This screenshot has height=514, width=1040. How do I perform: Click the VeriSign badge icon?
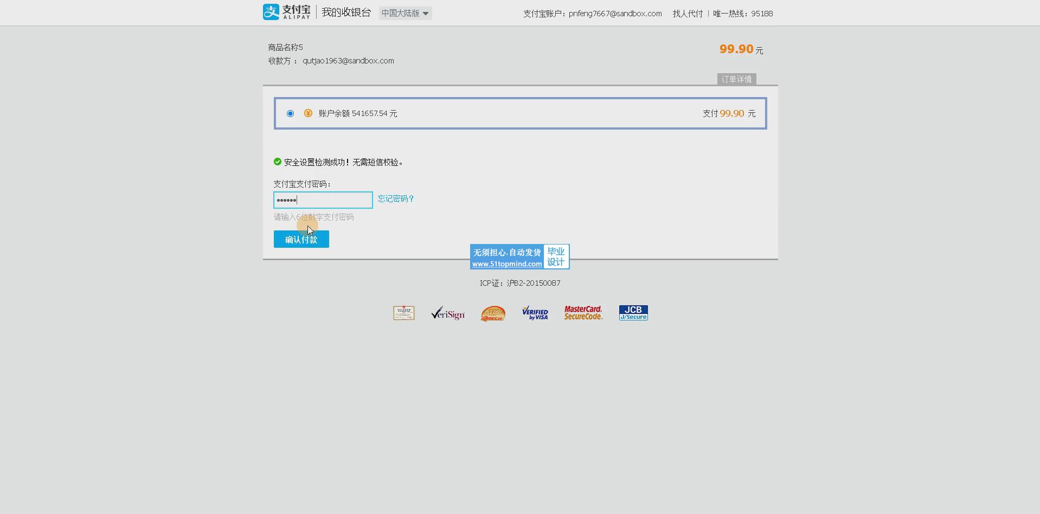(448, 313)
